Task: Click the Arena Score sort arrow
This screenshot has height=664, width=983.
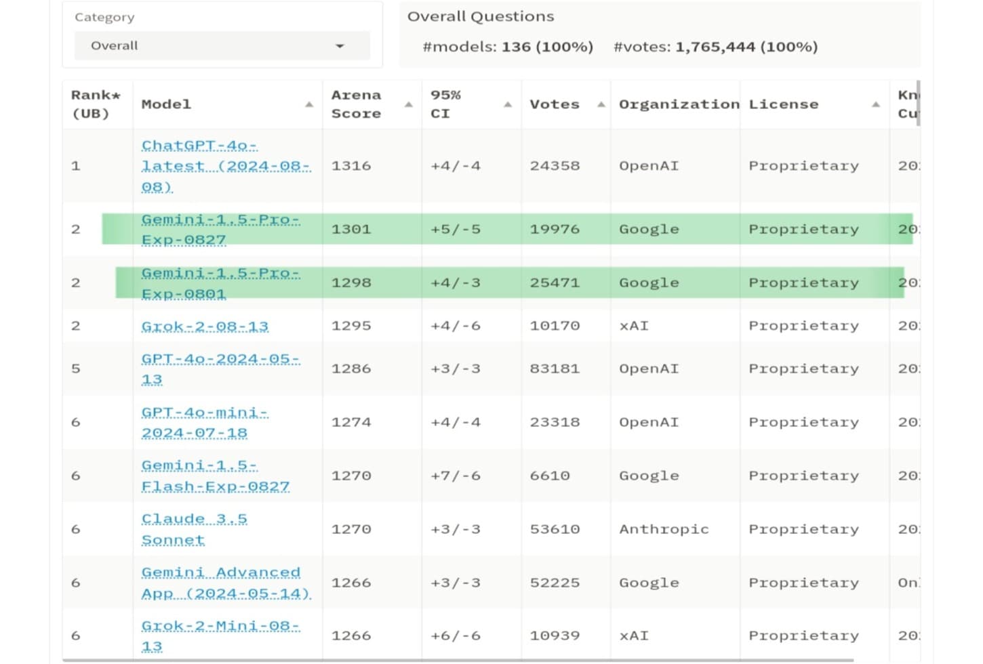Action: point(409,104)
